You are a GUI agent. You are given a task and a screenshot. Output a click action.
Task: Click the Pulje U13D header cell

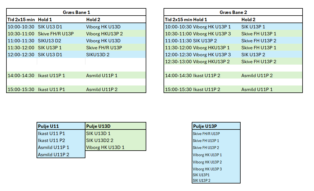tap(99, 126)
